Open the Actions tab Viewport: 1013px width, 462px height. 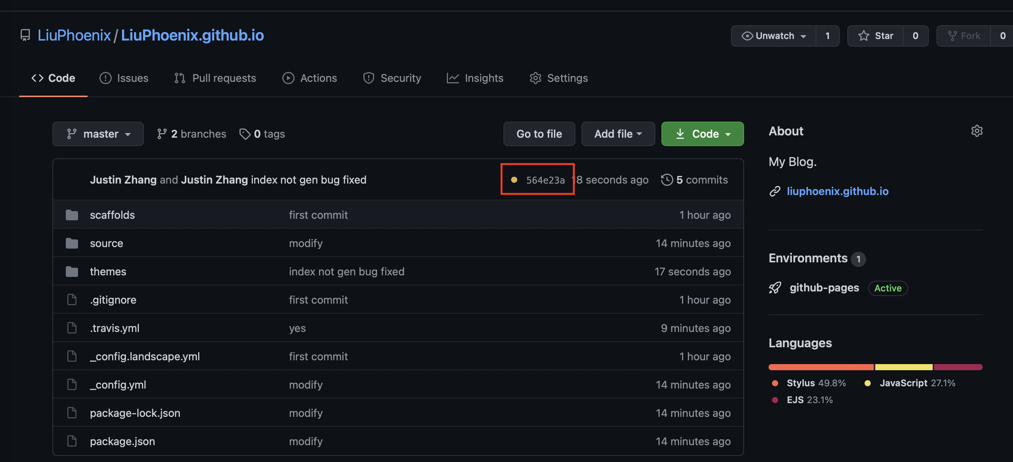(309, 78)
